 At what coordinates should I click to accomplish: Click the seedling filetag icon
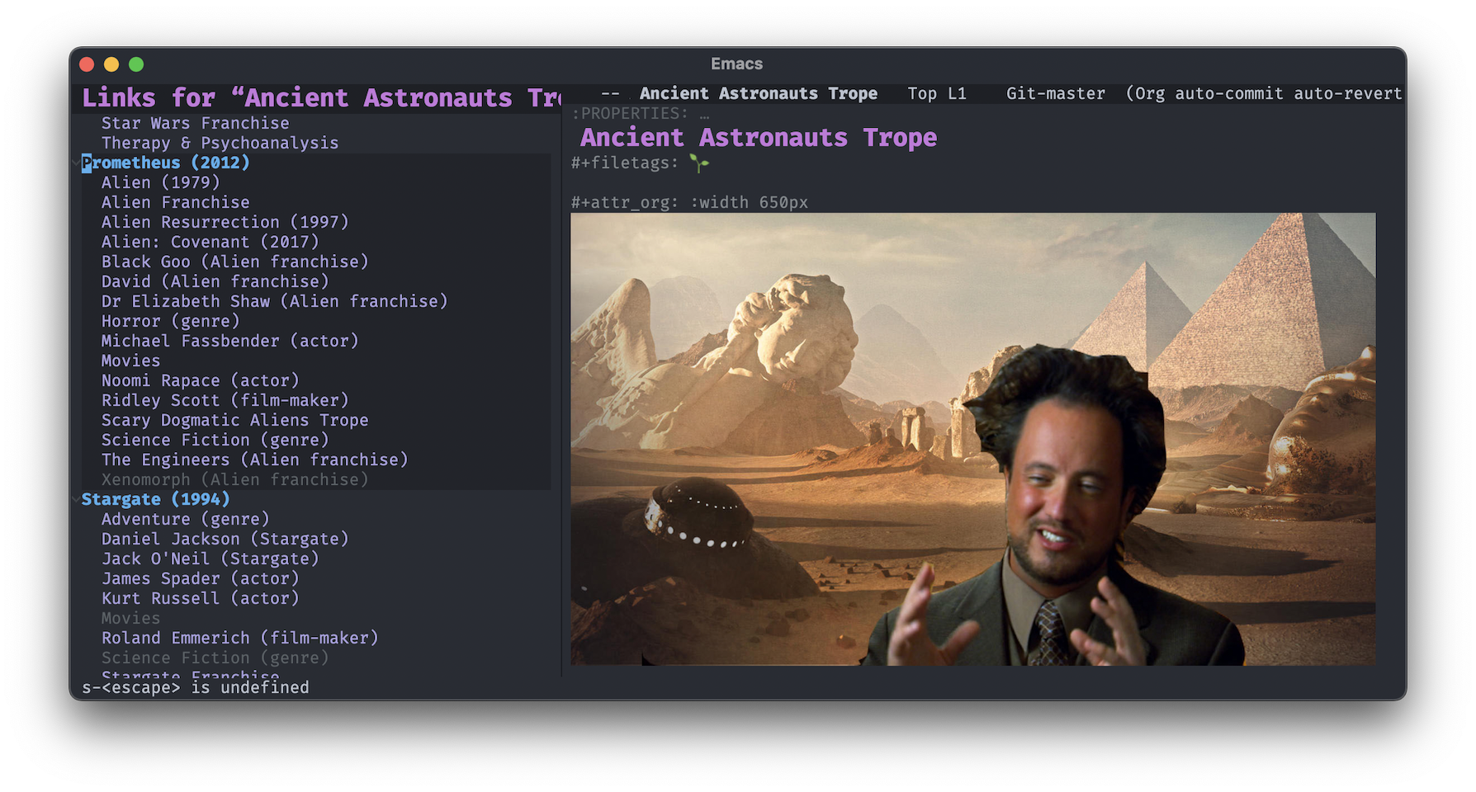pyautogui.click(x=699, y=163)
